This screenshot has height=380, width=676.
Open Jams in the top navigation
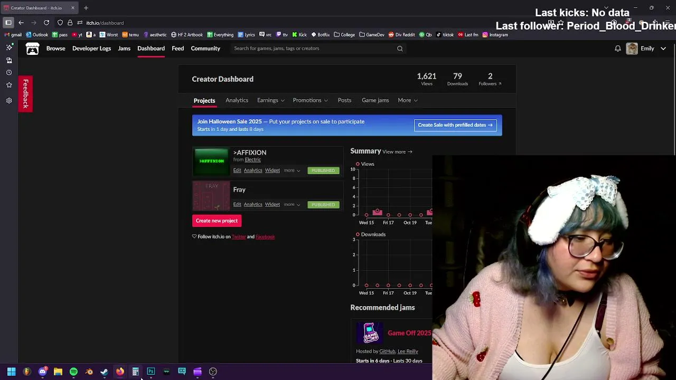tap(124, 49)
